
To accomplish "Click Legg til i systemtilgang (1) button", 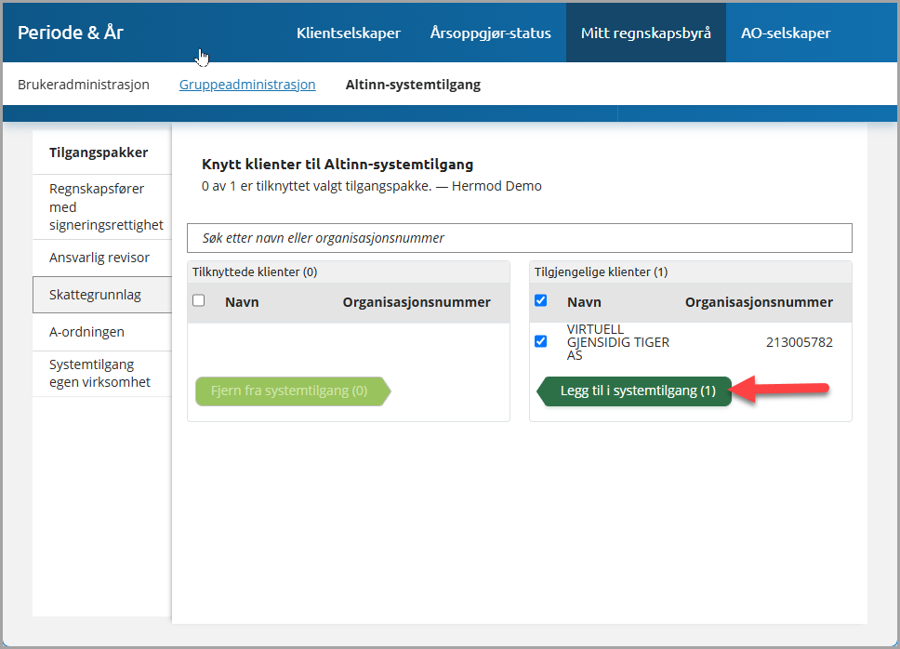I will click(634, 391).
